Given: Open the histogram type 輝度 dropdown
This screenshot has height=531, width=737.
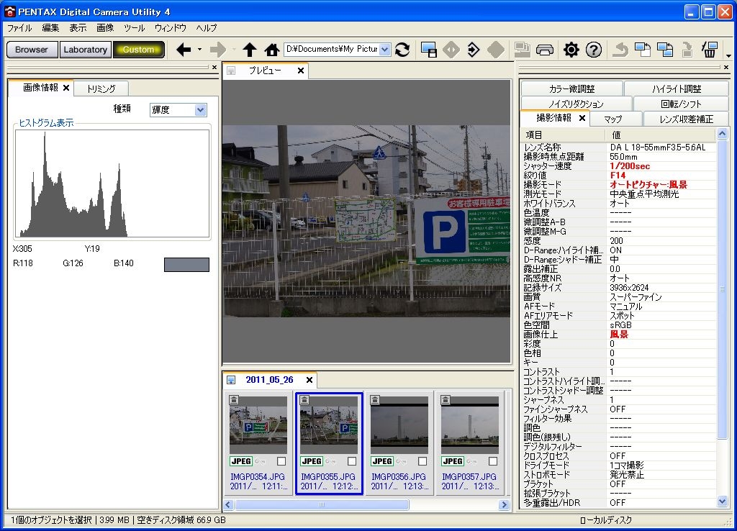Looking at the screenshot, I should point(200,110).
